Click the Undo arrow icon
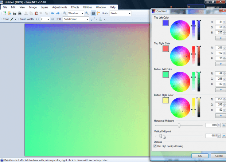 tap(52, 13)
